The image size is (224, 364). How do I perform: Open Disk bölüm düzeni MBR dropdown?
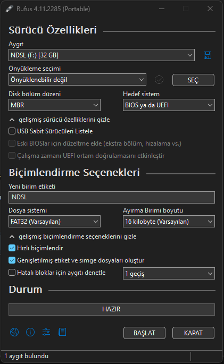pyautogui.click(x=55, y=105)
